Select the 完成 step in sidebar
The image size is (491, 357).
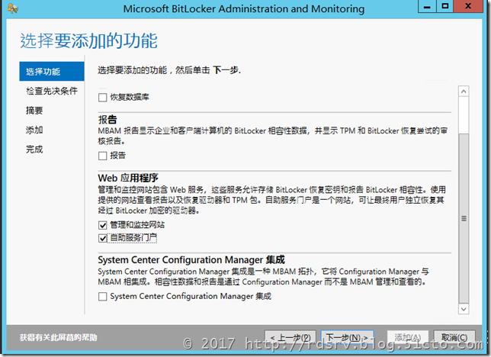(x=34, y=150)
